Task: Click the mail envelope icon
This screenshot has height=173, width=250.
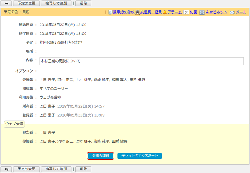Action: tap(232, 13)
